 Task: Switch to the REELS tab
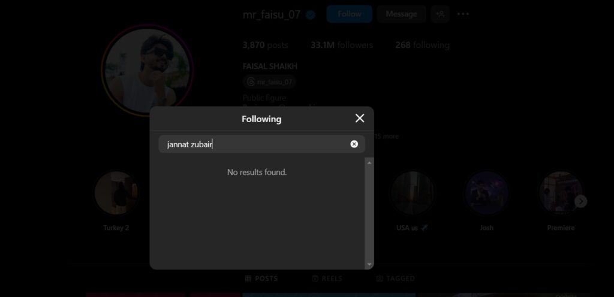click(x=327, y=278)
